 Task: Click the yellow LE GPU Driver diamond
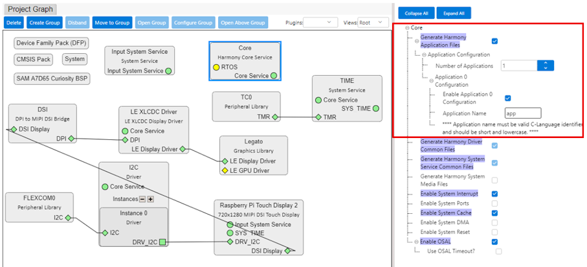tap(224, 170)
